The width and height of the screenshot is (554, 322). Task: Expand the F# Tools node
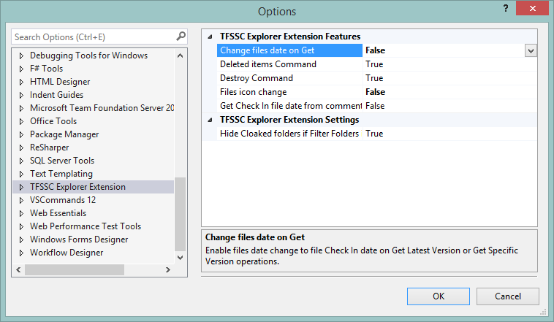coord(21,69)
